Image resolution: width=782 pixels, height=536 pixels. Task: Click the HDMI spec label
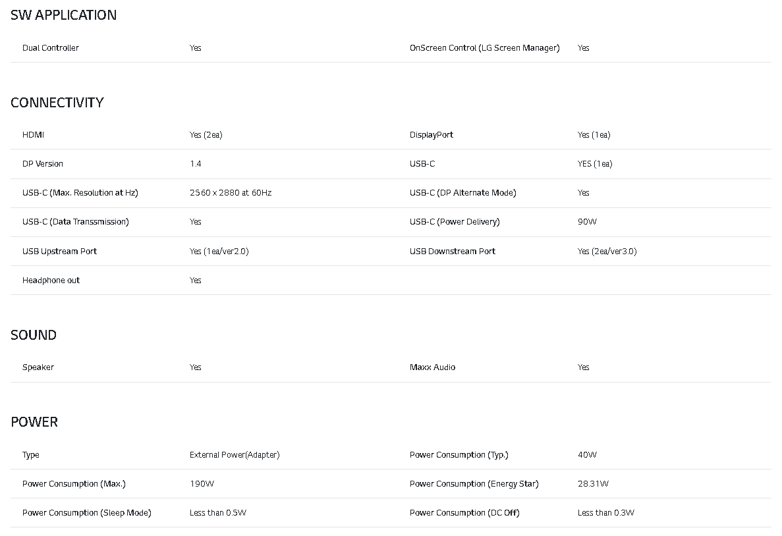(x=34, y=135)
